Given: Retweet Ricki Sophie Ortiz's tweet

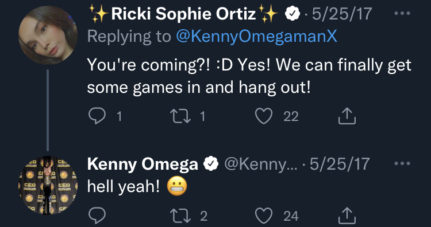Looking at the screenshot, I should (180, 116).
